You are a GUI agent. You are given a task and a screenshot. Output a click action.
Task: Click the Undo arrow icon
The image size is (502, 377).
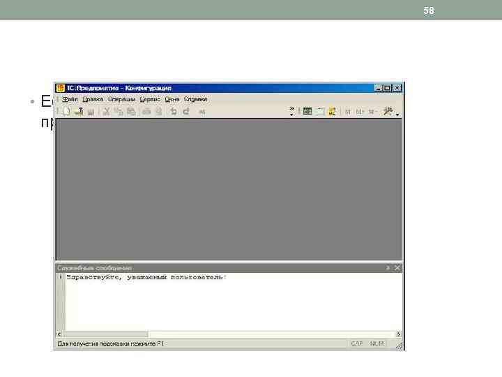click(x=174, y=111)
